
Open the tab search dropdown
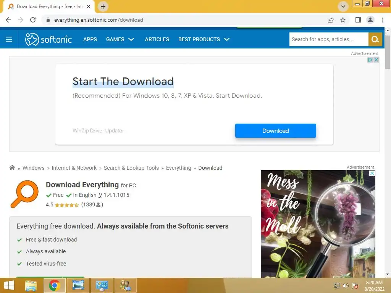pos(343,6)
